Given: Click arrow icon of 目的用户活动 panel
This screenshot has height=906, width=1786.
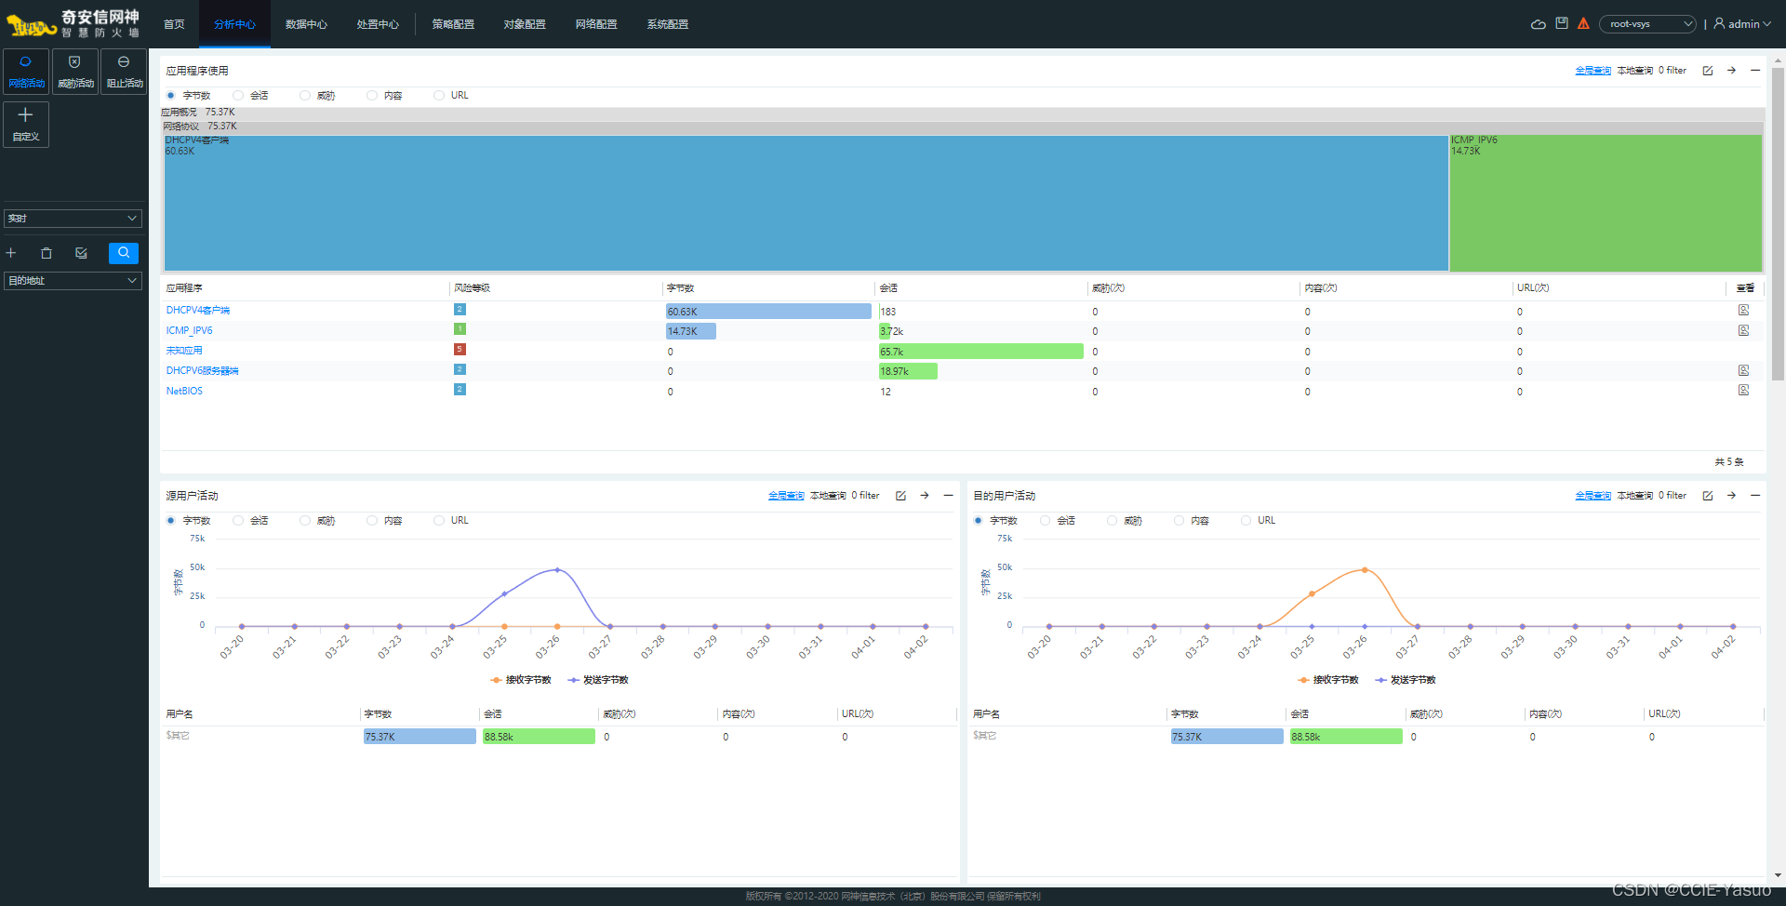Looking at the screenshot, I should click(1731, 496).
